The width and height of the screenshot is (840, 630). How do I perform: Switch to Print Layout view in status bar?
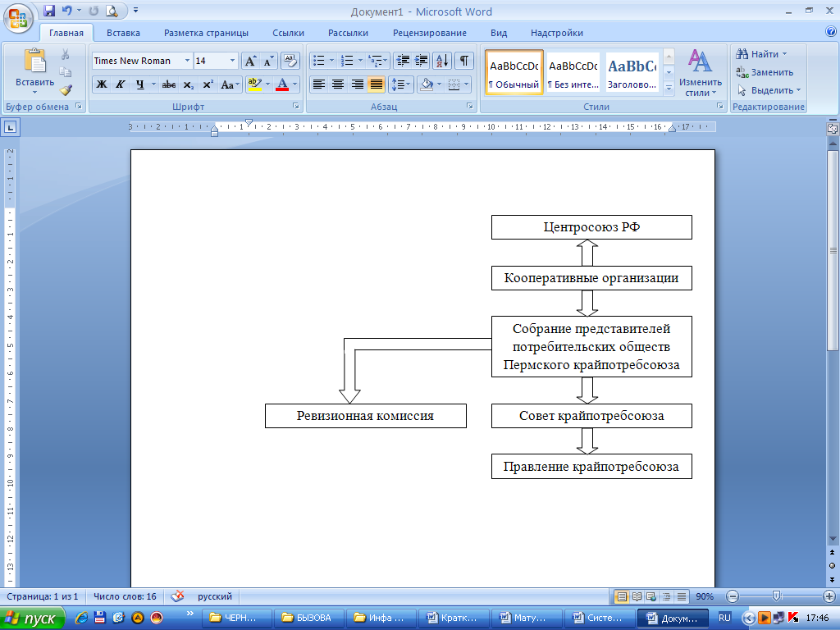(x=622, y=596)
